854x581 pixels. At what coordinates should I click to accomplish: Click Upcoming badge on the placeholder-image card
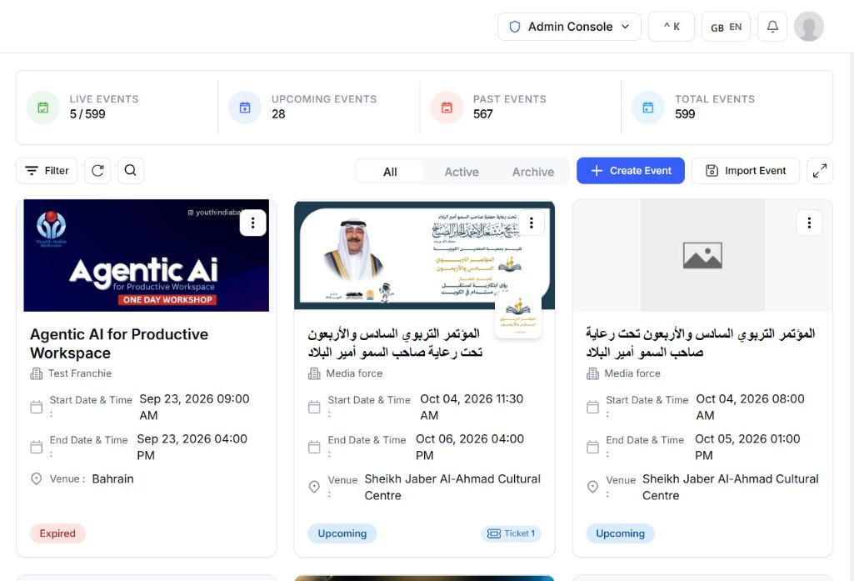point(621,533)
